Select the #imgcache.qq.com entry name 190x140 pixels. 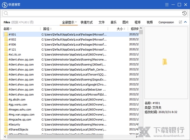pos(20,119)
